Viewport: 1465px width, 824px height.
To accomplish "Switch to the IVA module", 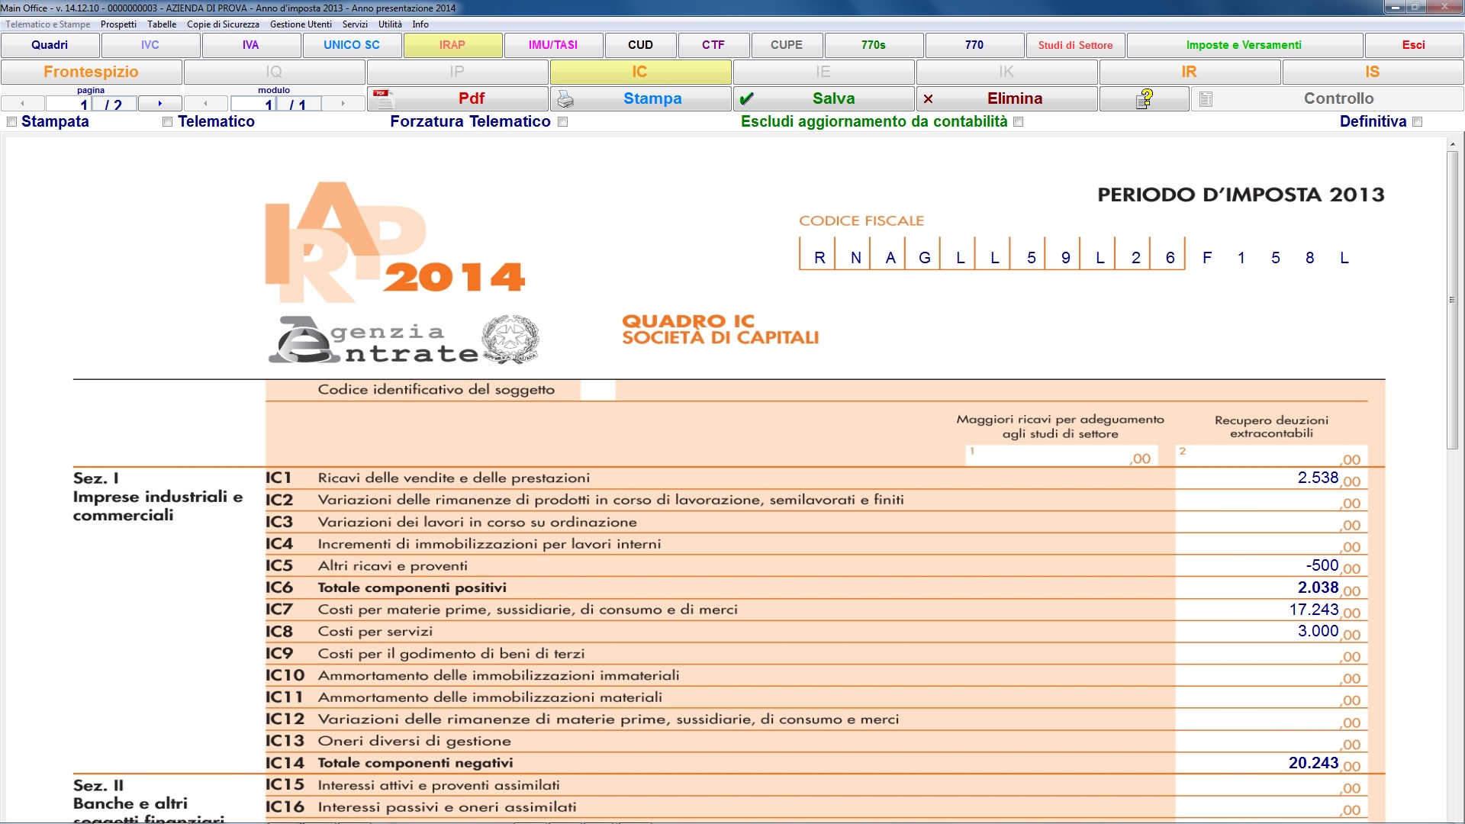I will coord(251,45).
